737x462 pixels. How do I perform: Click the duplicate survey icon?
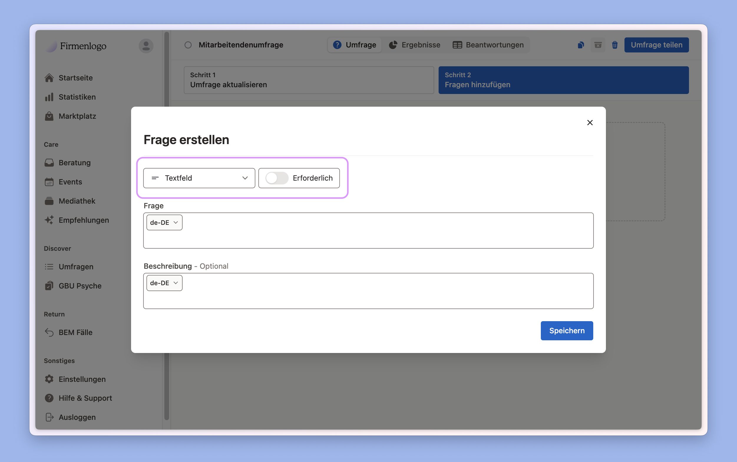pos(581,45)
